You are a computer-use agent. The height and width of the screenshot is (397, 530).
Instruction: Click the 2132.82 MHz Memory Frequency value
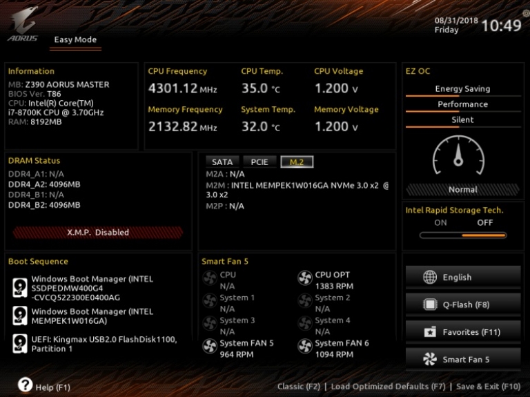click(x=182, y=127)
